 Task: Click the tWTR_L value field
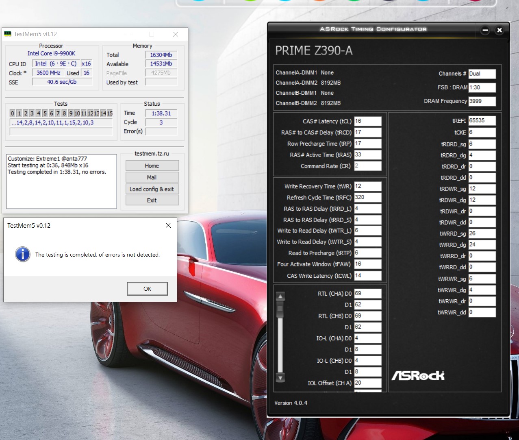(368, 231)
